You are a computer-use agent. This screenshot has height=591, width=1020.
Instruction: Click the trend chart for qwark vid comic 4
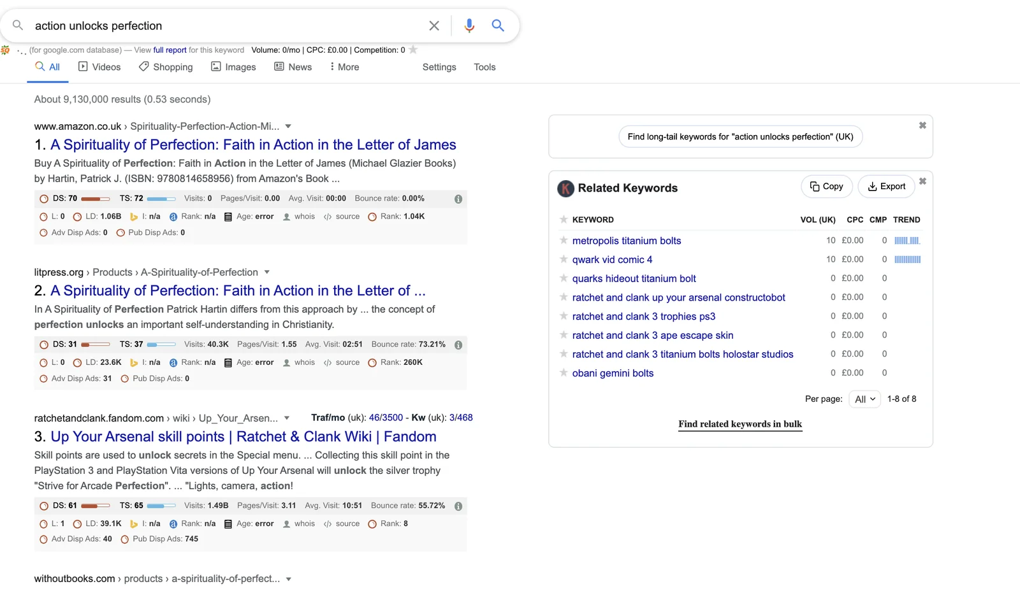[x=907, y=259]
